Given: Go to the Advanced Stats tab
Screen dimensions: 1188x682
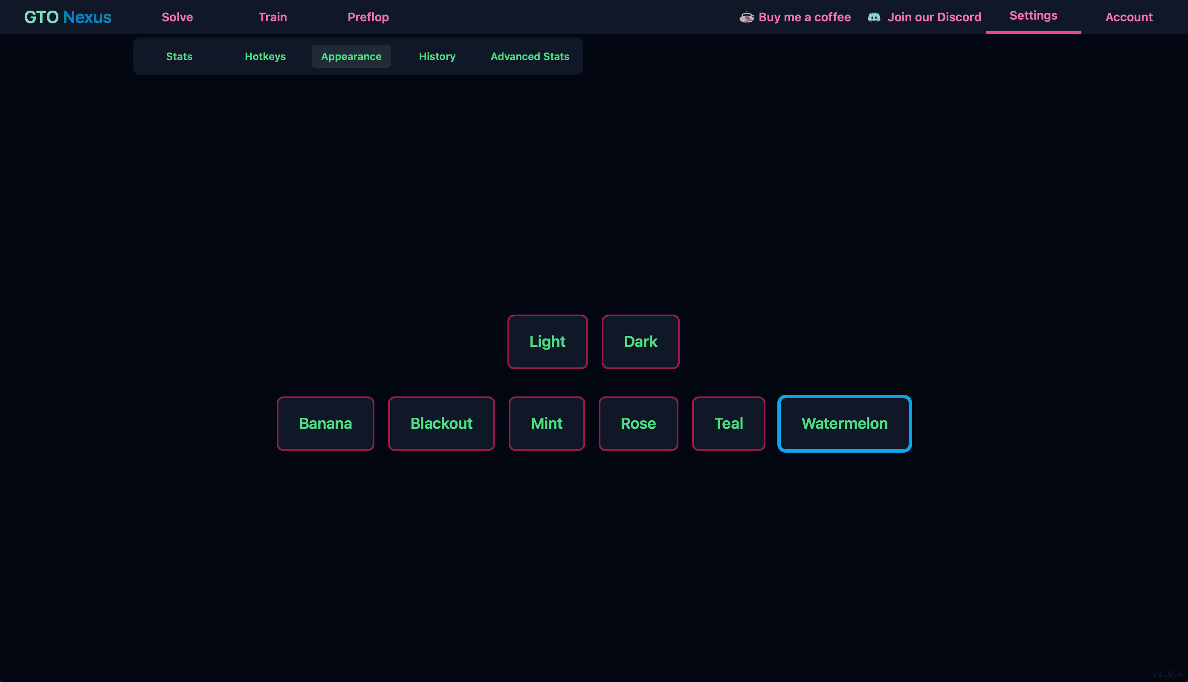Looking at the screenshot, I should click(530, 56).
